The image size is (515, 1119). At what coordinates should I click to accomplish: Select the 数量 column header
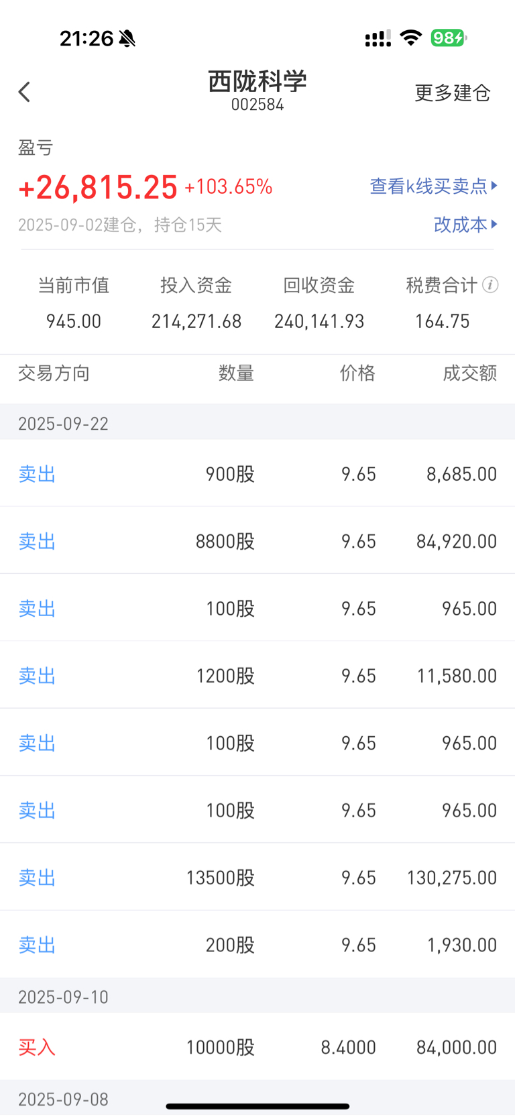click(x=236, y=373)
